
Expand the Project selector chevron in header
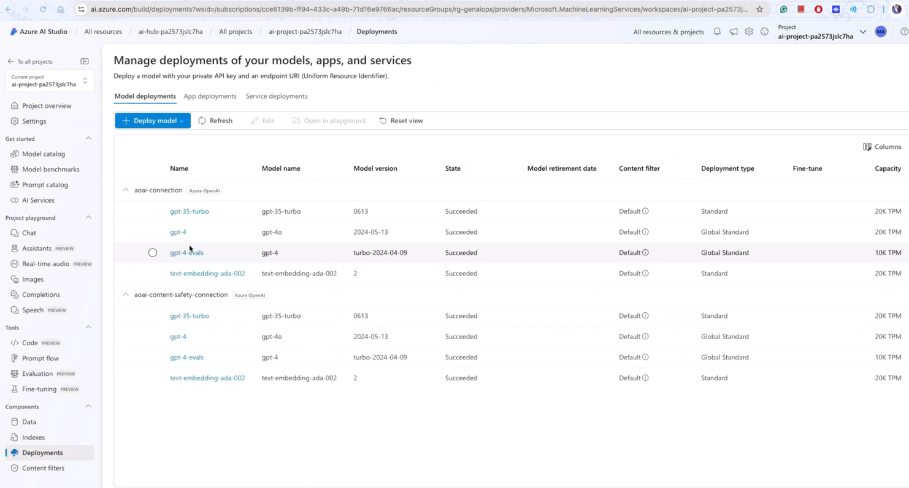click(863, 32)
